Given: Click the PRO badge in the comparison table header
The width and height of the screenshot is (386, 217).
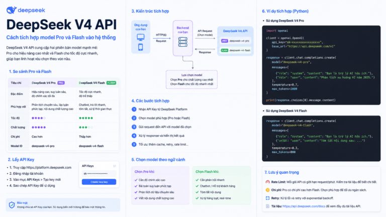Looking at the screenshot, I should [x=61, y=83].
